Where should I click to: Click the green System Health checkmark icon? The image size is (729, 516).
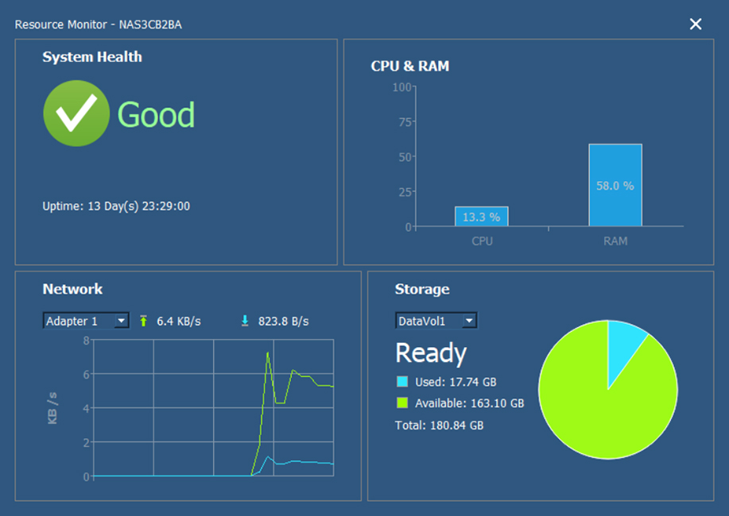click(76, 114)
